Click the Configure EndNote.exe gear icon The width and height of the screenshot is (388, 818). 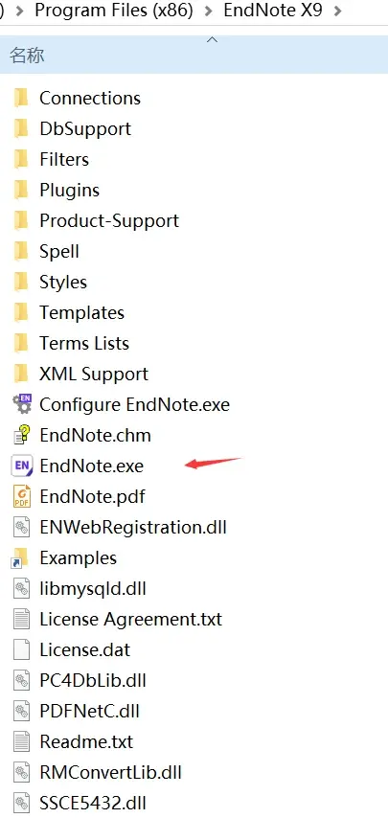[x=21, y=404]
